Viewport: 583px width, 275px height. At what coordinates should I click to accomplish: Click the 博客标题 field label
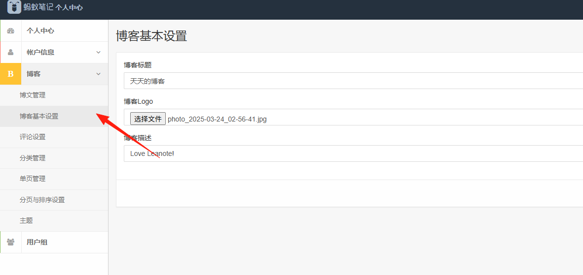pyautogui.click(x=138, y=65)
